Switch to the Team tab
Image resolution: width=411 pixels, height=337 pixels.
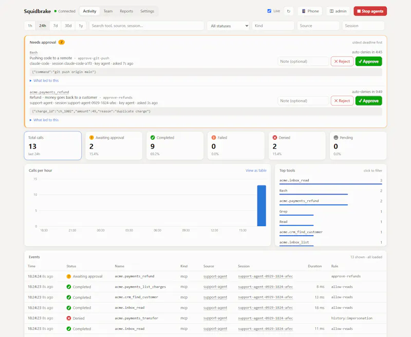click(x=108, y=11)
